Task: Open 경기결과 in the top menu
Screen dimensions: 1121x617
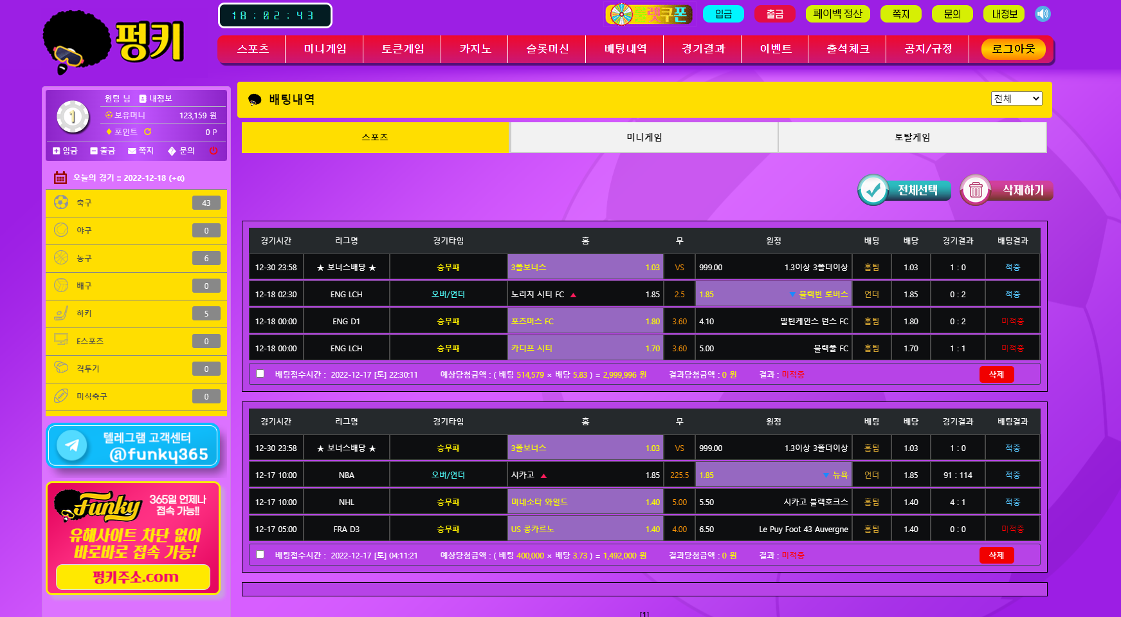Action: pyautogui.click(x=703, y=49)
